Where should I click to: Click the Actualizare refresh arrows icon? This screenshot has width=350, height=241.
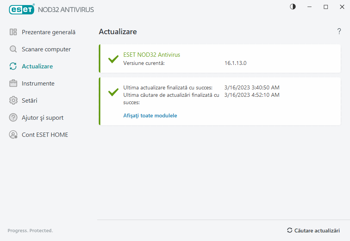pos(13,66)
